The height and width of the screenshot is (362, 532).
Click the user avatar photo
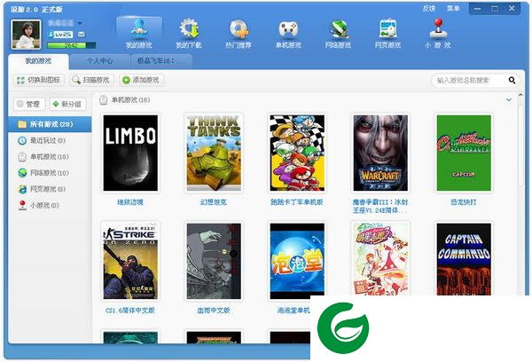pyautogui.click(x=26, y=35)
